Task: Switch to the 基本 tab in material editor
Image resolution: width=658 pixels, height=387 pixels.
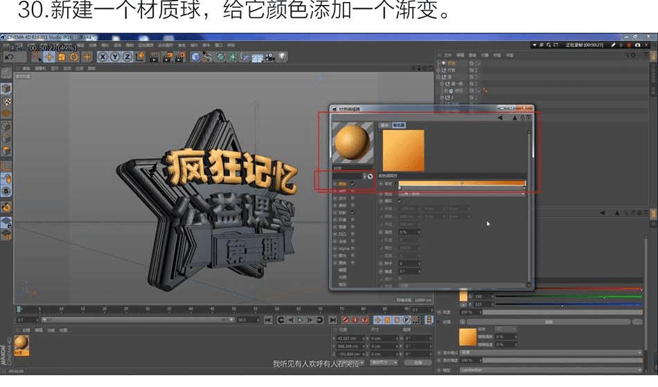Action: coord(384,125)
